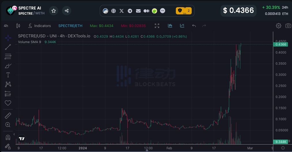Click the Min: $0.02835 label
The height and width of the screenshot is (152, 292).
coord(133,26)
